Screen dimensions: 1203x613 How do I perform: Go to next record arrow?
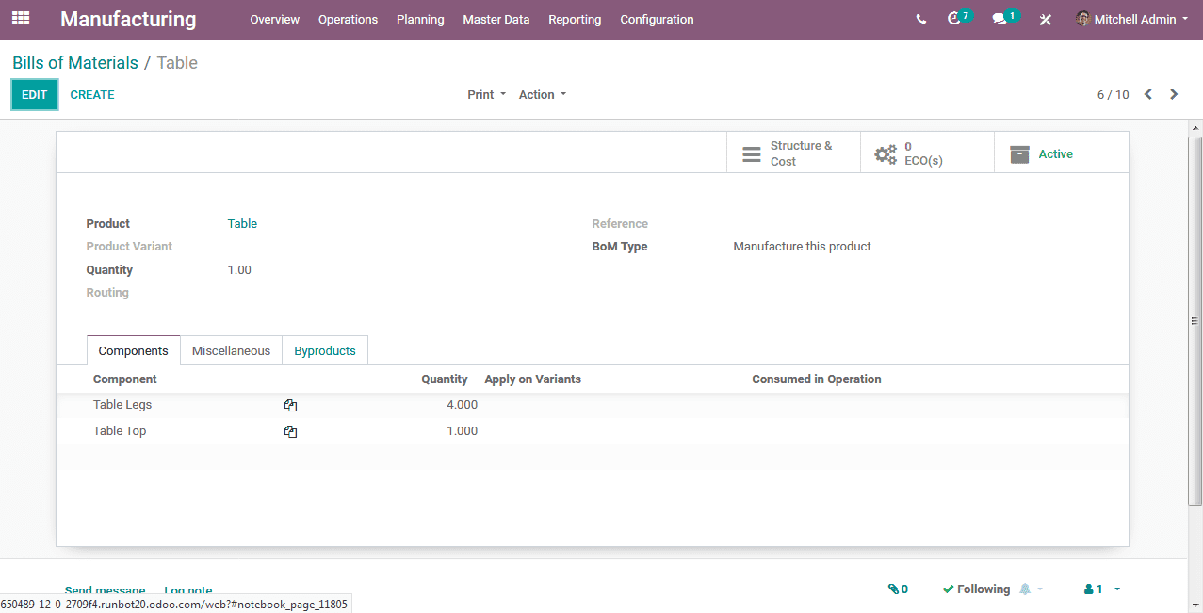pyautogui.click(x=1174, y=94)
